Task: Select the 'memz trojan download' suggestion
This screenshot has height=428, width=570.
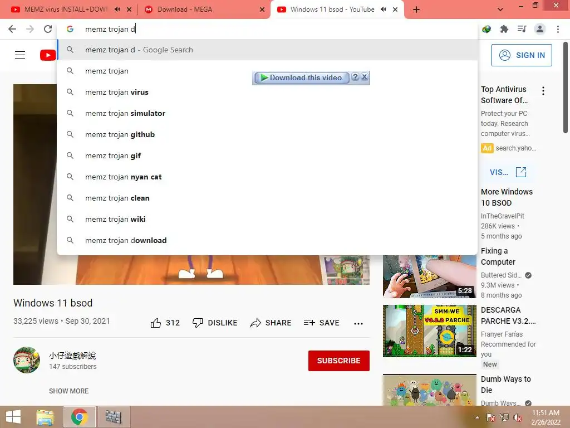Action: (x=267, y=240)
